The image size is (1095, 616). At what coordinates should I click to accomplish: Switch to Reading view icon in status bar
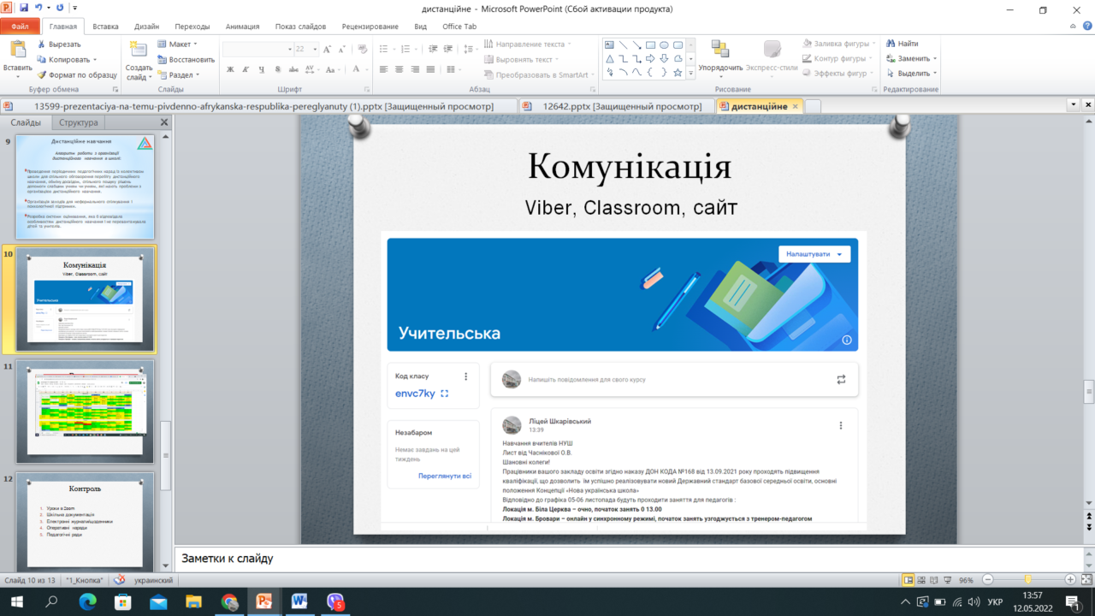(x=933, y=580)
